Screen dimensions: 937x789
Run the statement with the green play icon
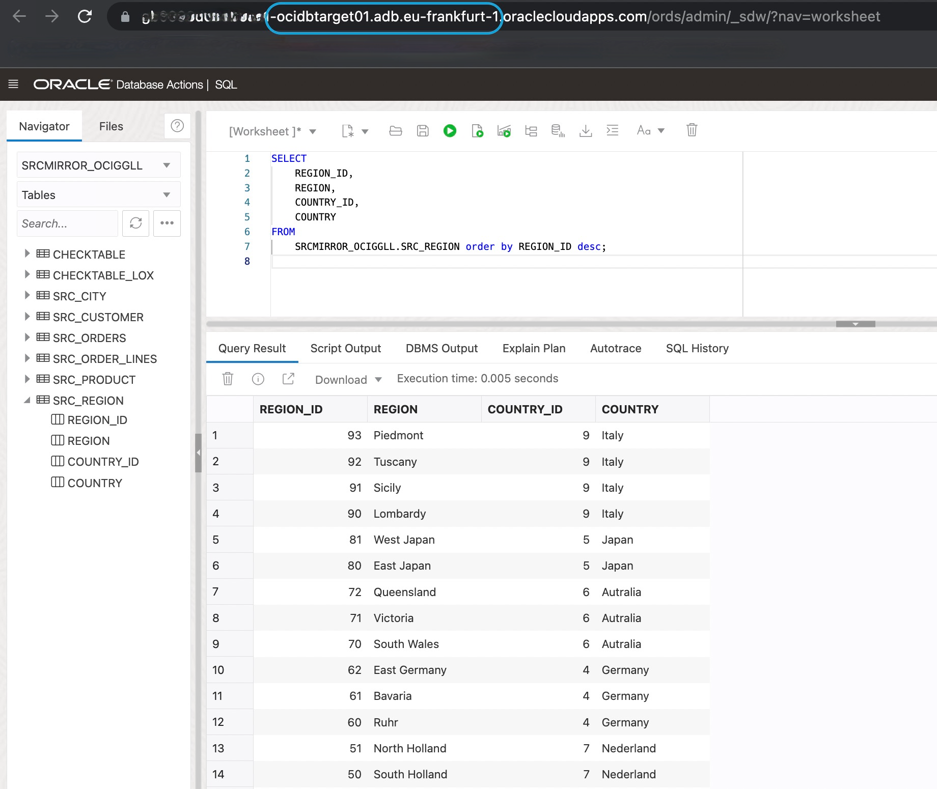tap(450, 131)
